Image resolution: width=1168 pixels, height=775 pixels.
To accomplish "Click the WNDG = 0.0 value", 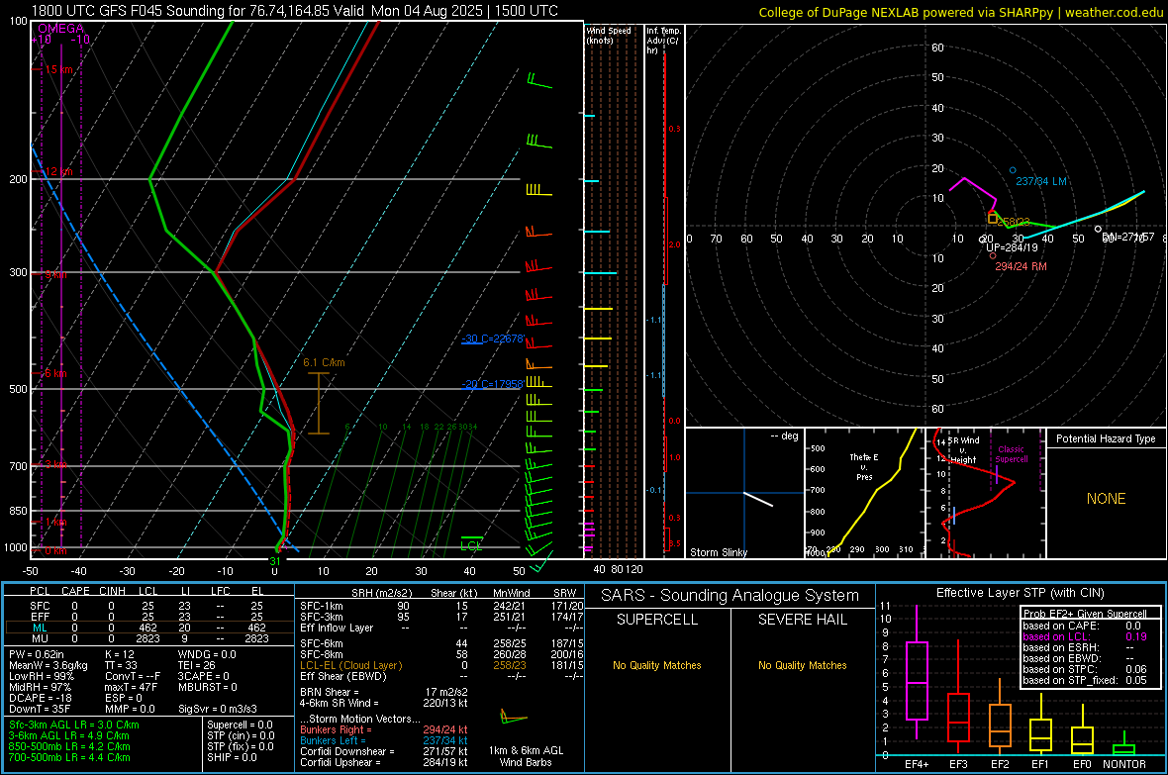I will (207, 654).
